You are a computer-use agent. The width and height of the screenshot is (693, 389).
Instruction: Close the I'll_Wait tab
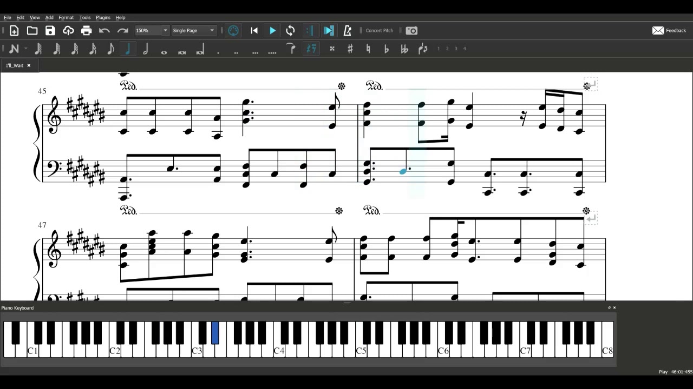pos(29,65)
